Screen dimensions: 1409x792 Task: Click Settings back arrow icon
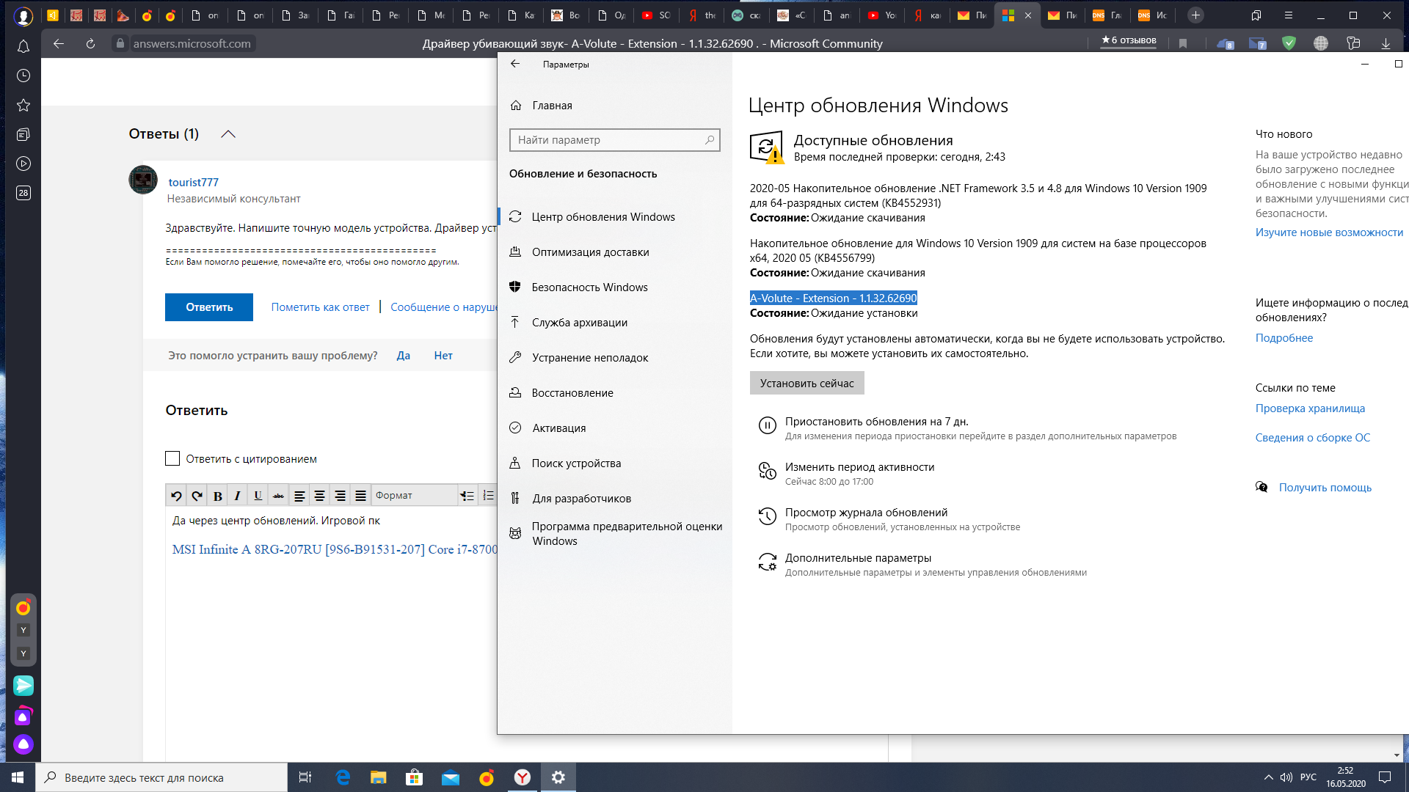[515, 64]
